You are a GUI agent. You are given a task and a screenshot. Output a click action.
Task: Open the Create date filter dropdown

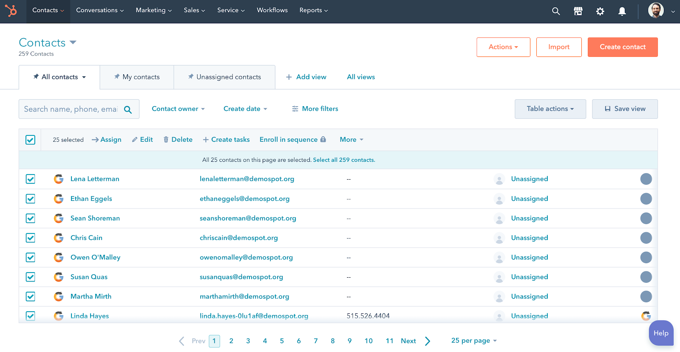[x=245, y=109]
